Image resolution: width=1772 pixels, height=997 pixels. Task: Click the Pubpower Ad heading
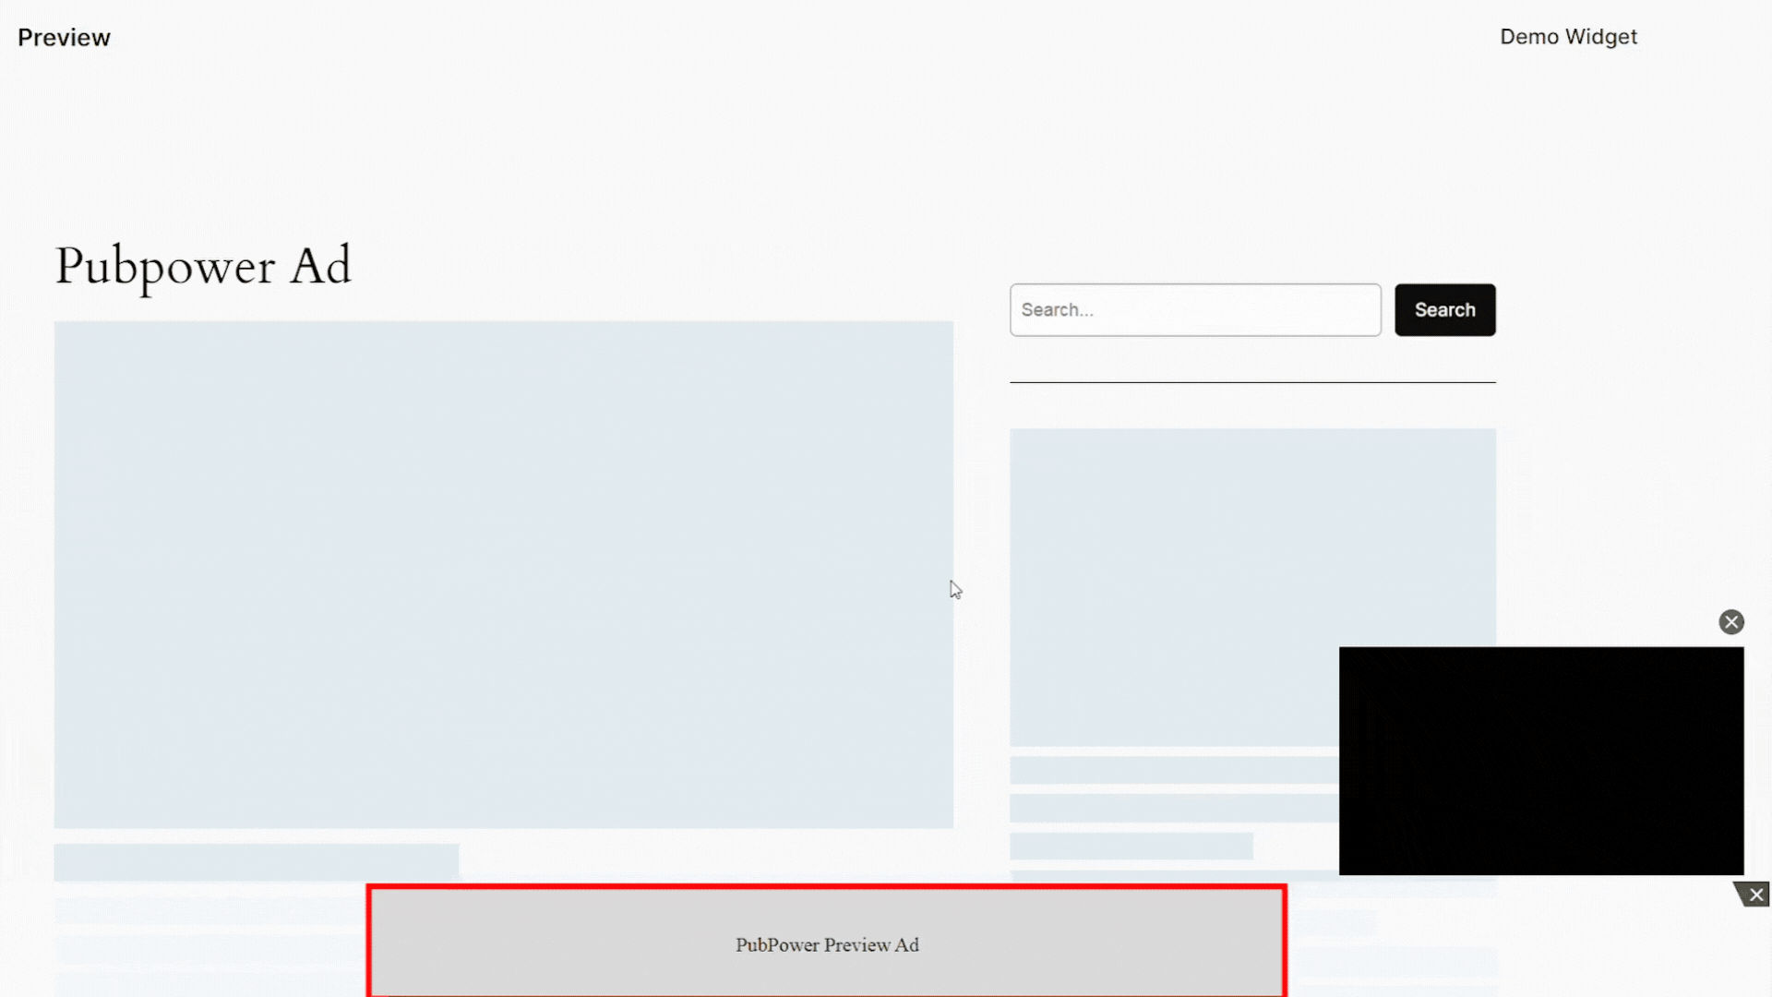click(203, 267)
